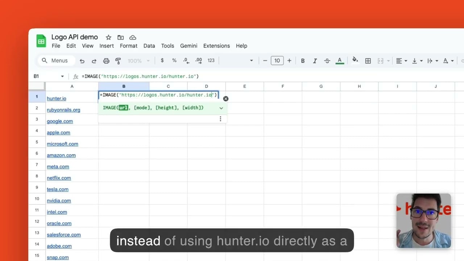Edit the font size field showing 10

(277, 61)
